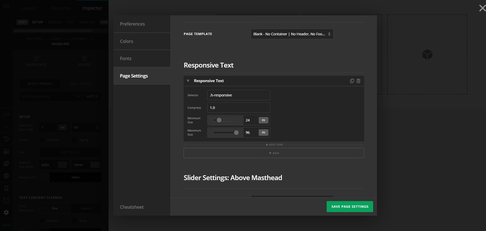Delete the Responsive Text item

[358, 81]
